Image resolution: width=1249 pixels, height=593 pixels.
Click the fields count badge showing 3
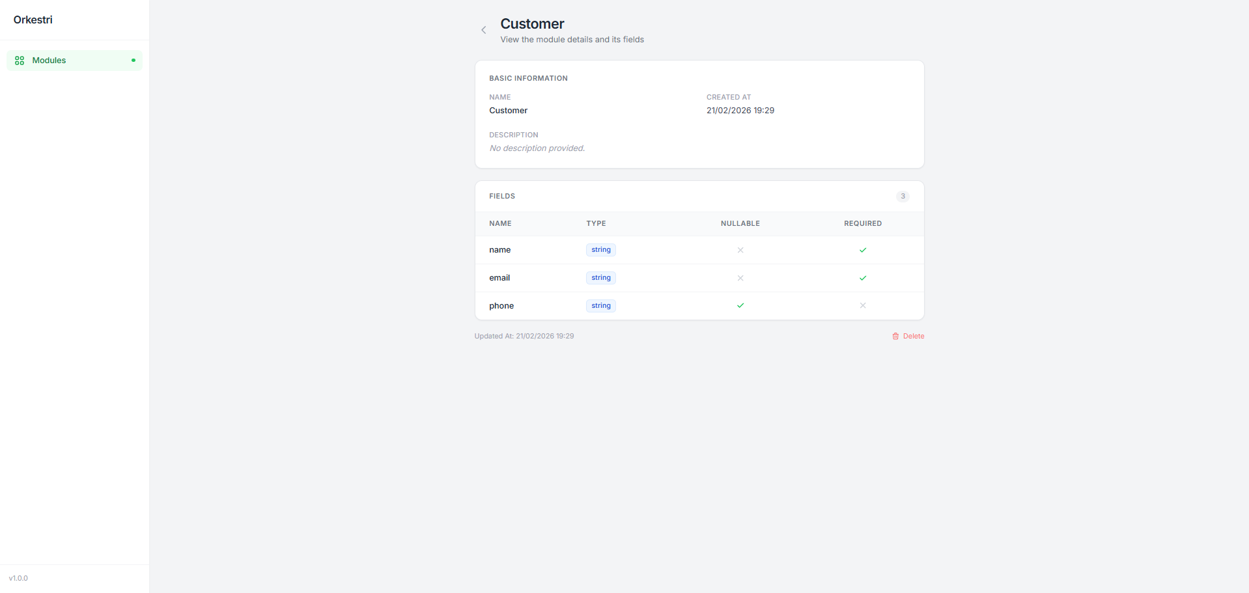[x=903, y=196]
